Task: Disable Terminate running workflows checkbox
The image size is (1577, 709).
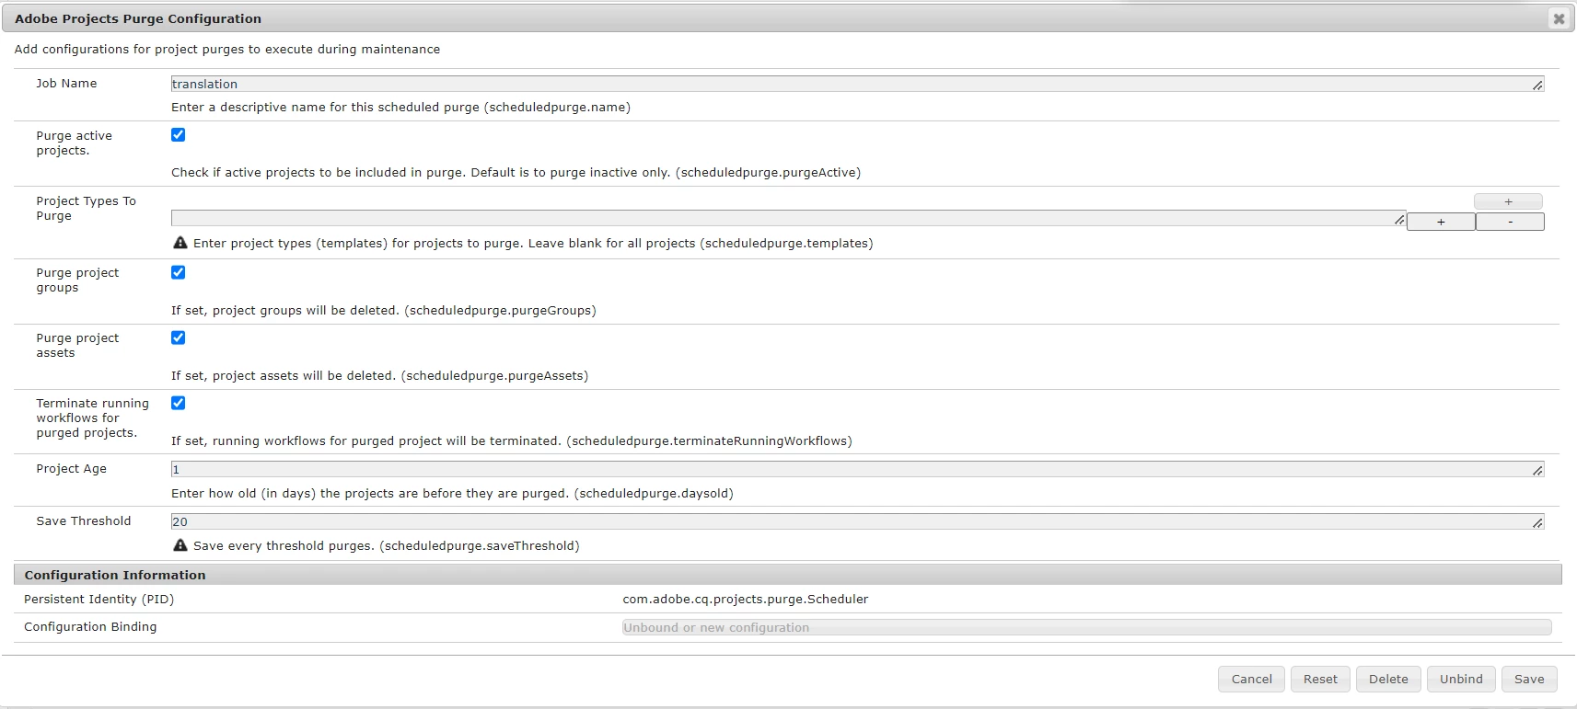Action: coord(179,403)
